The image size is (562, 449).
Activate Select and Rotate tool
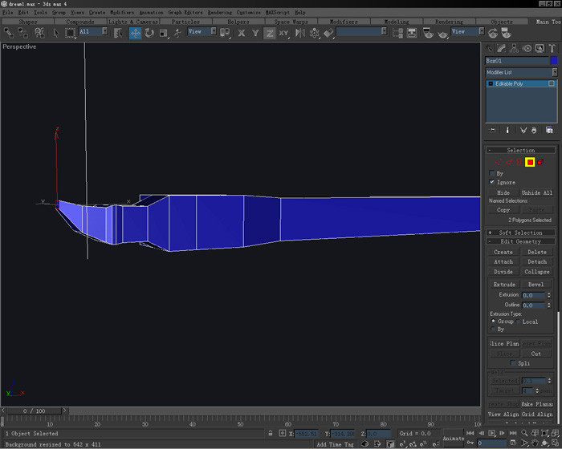[149, 33]
